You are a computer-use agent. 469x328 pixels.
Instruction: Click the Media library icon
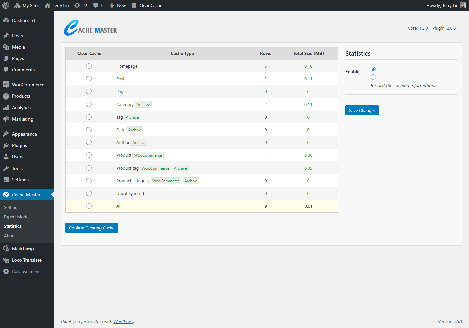6,47
